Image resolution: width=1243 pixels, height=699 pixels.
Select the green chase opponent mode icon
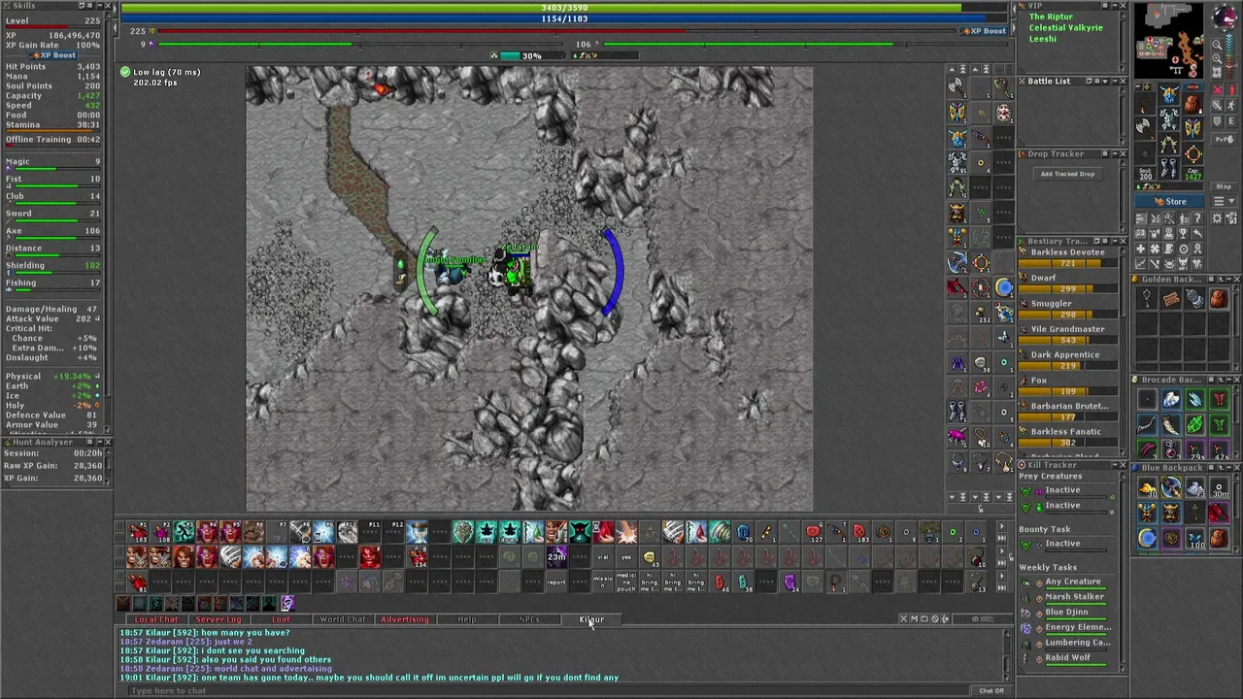pos(1231,105)
